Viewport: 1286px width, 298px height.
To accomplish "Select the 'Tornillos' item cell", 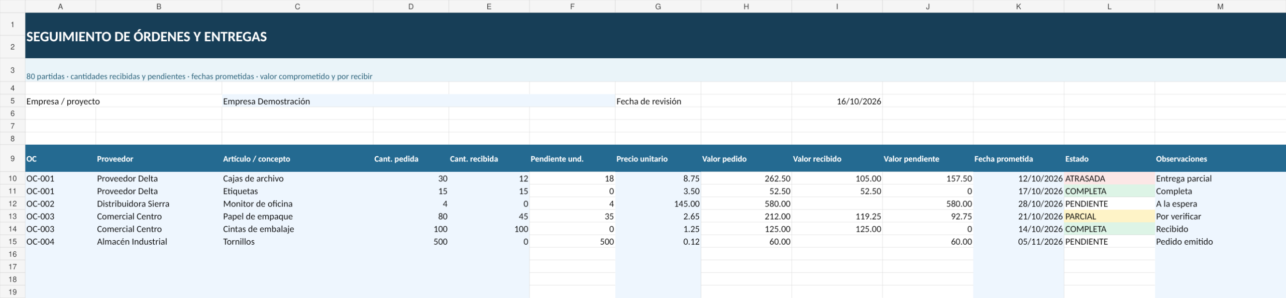I will (x=297, y=242).
